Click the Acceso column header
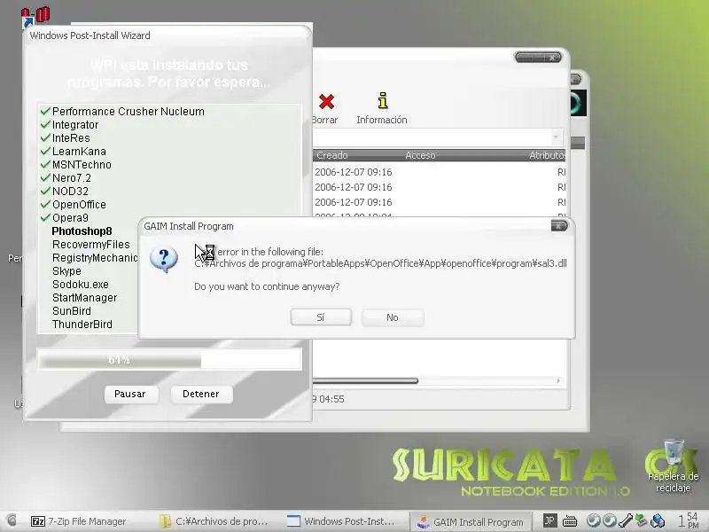The width and height of the screenshot is (709, 532). (x=420, y=155)
